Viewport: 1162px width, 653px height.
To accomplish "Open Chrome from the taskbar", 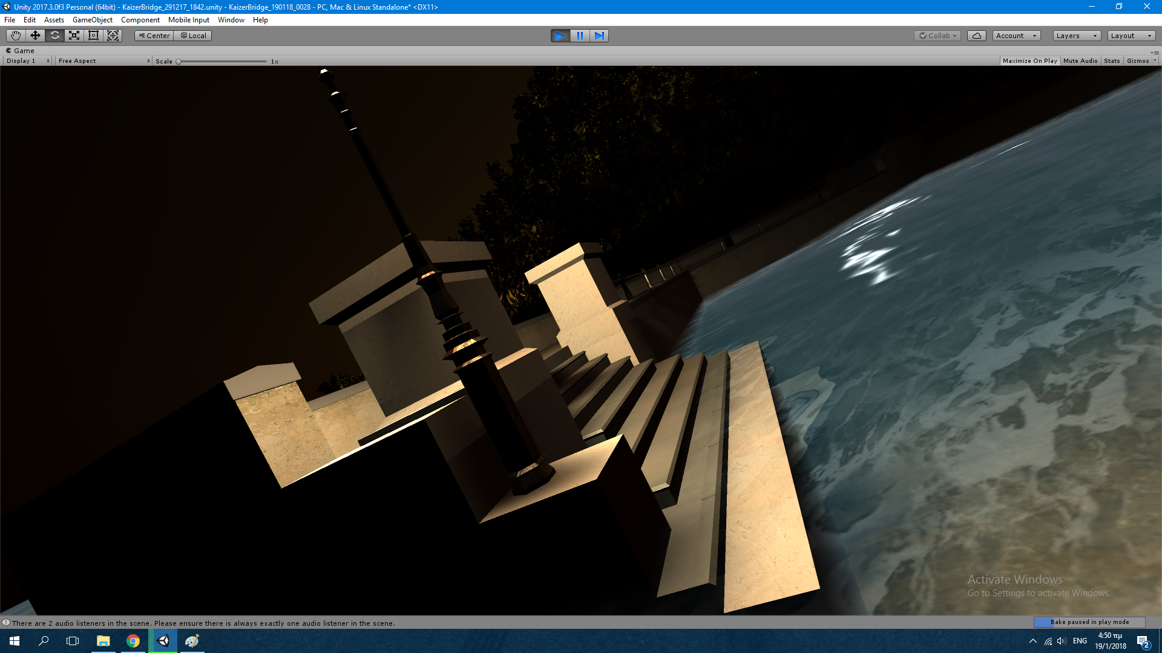I will [x=133, y=641].
